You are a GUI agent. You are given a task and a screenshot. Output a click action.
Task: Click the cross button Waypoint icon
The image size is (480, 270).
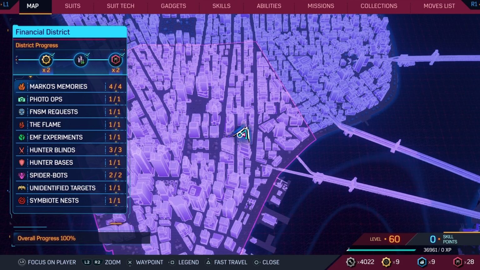(130, 262)
